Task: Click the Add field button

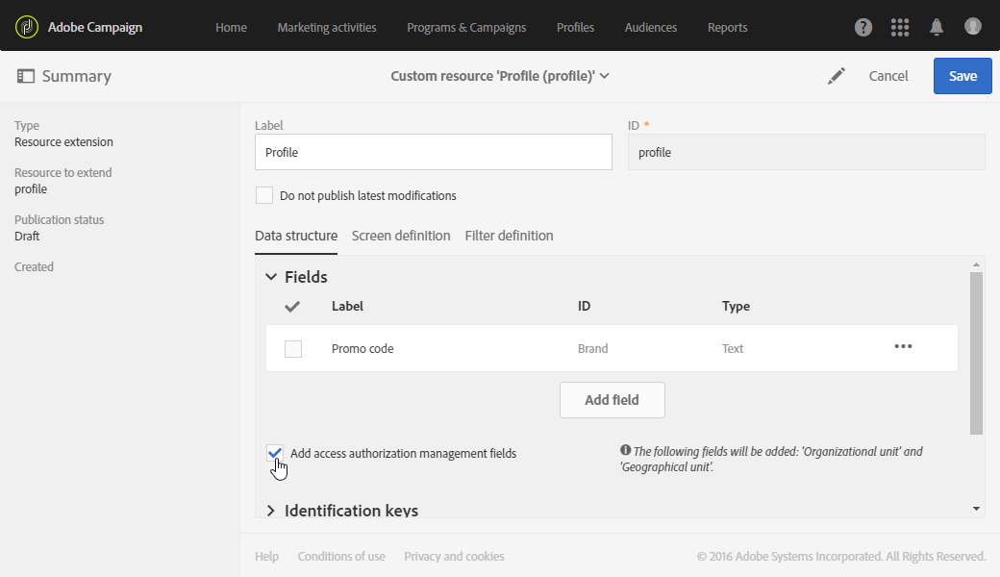Action: 612,400
